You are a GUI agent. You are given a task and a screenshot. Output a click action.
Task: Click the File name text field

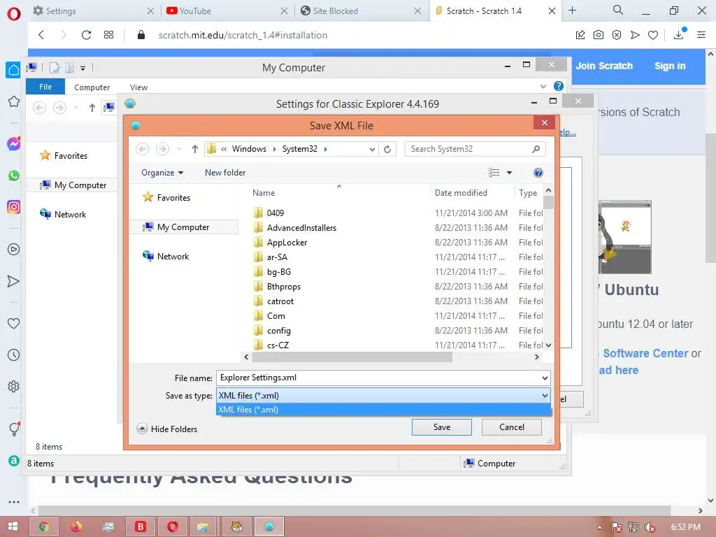378,378
